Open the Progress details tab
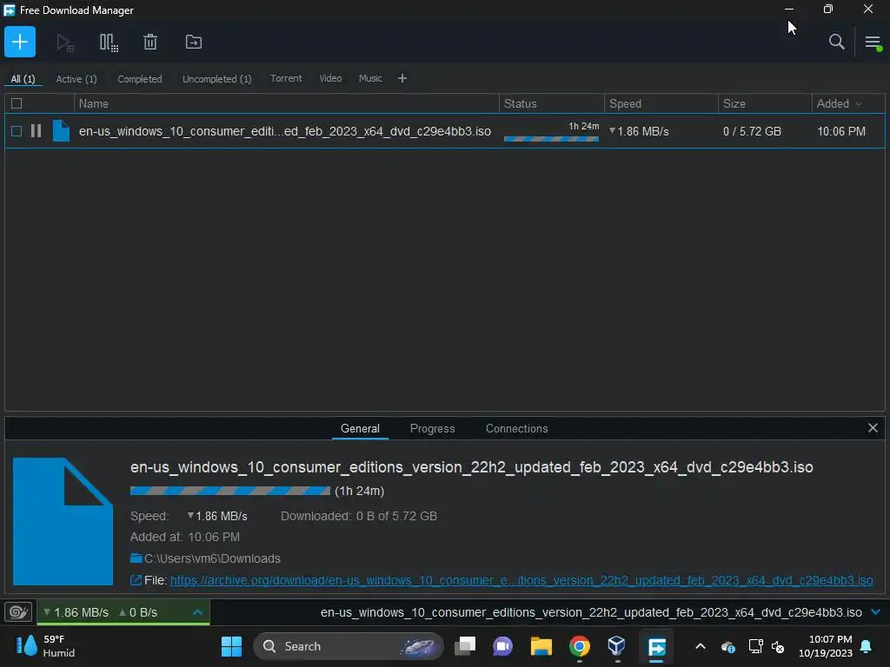Screen dimensions: 890x667 433,429
